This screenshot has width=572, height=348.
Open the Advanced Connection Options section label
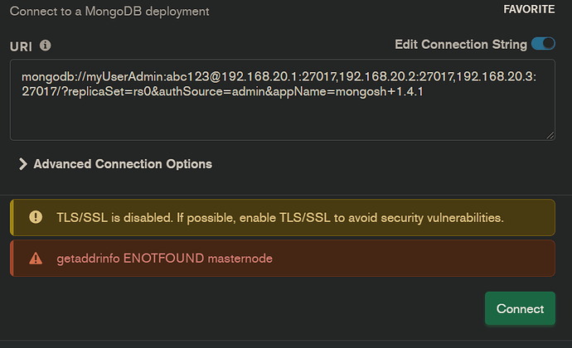(x=123, y=164)
